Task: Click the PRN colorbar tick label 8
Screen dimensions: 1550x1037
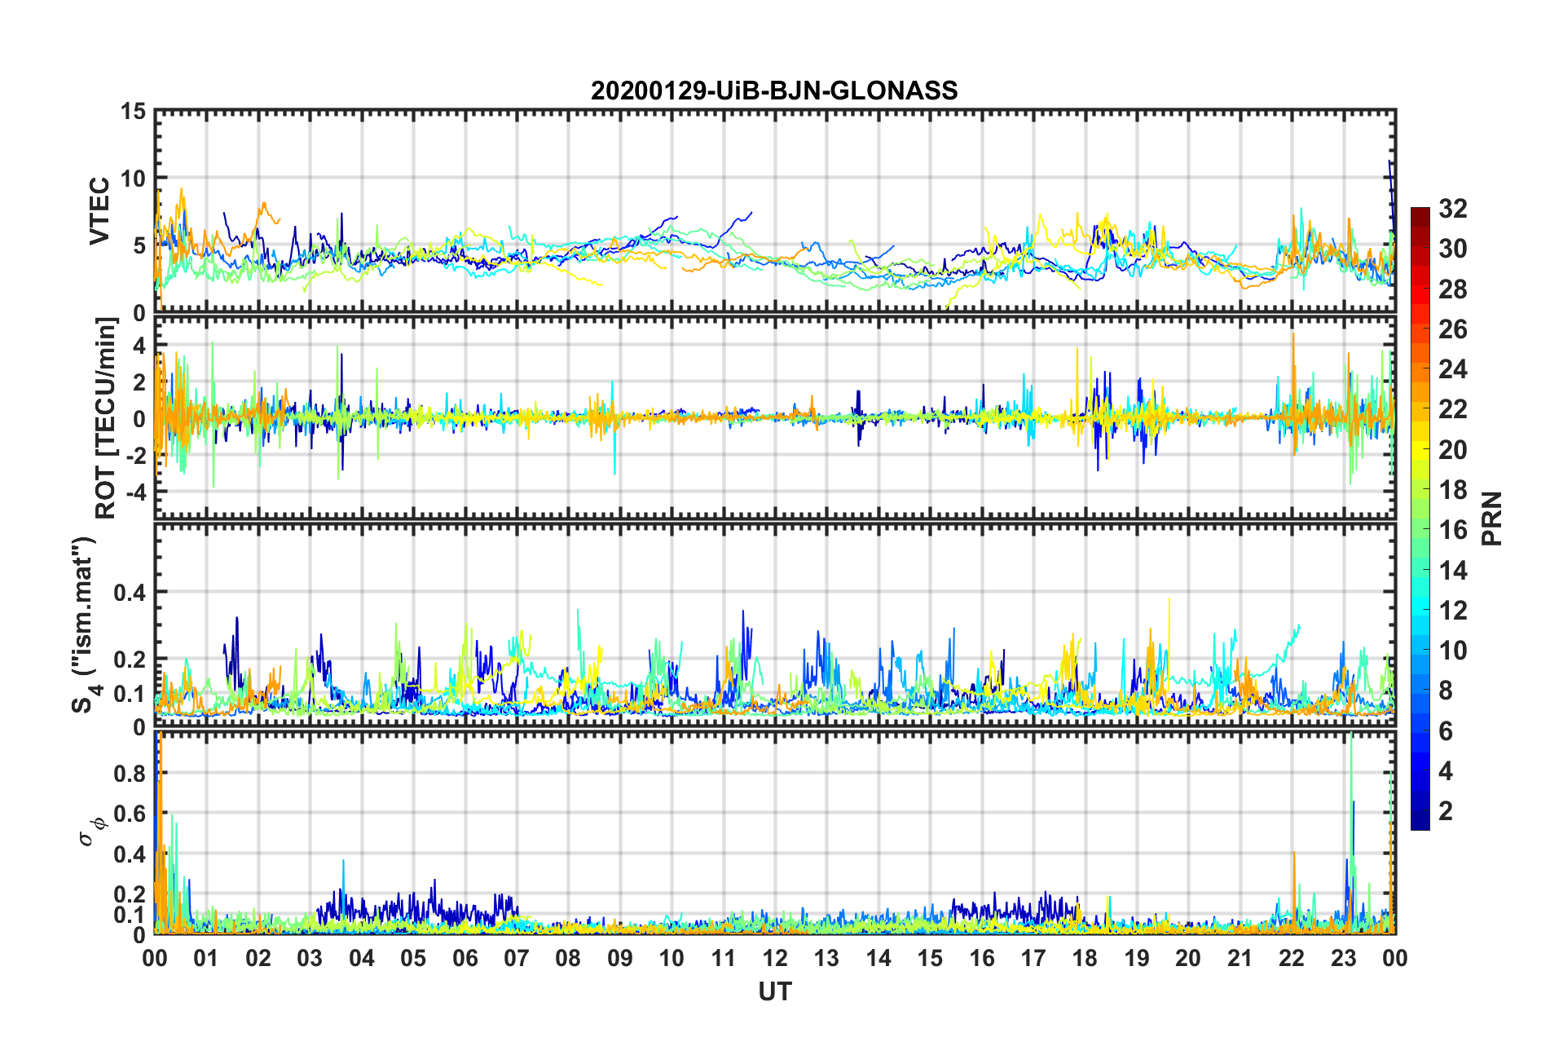Action: [1446, 691]
